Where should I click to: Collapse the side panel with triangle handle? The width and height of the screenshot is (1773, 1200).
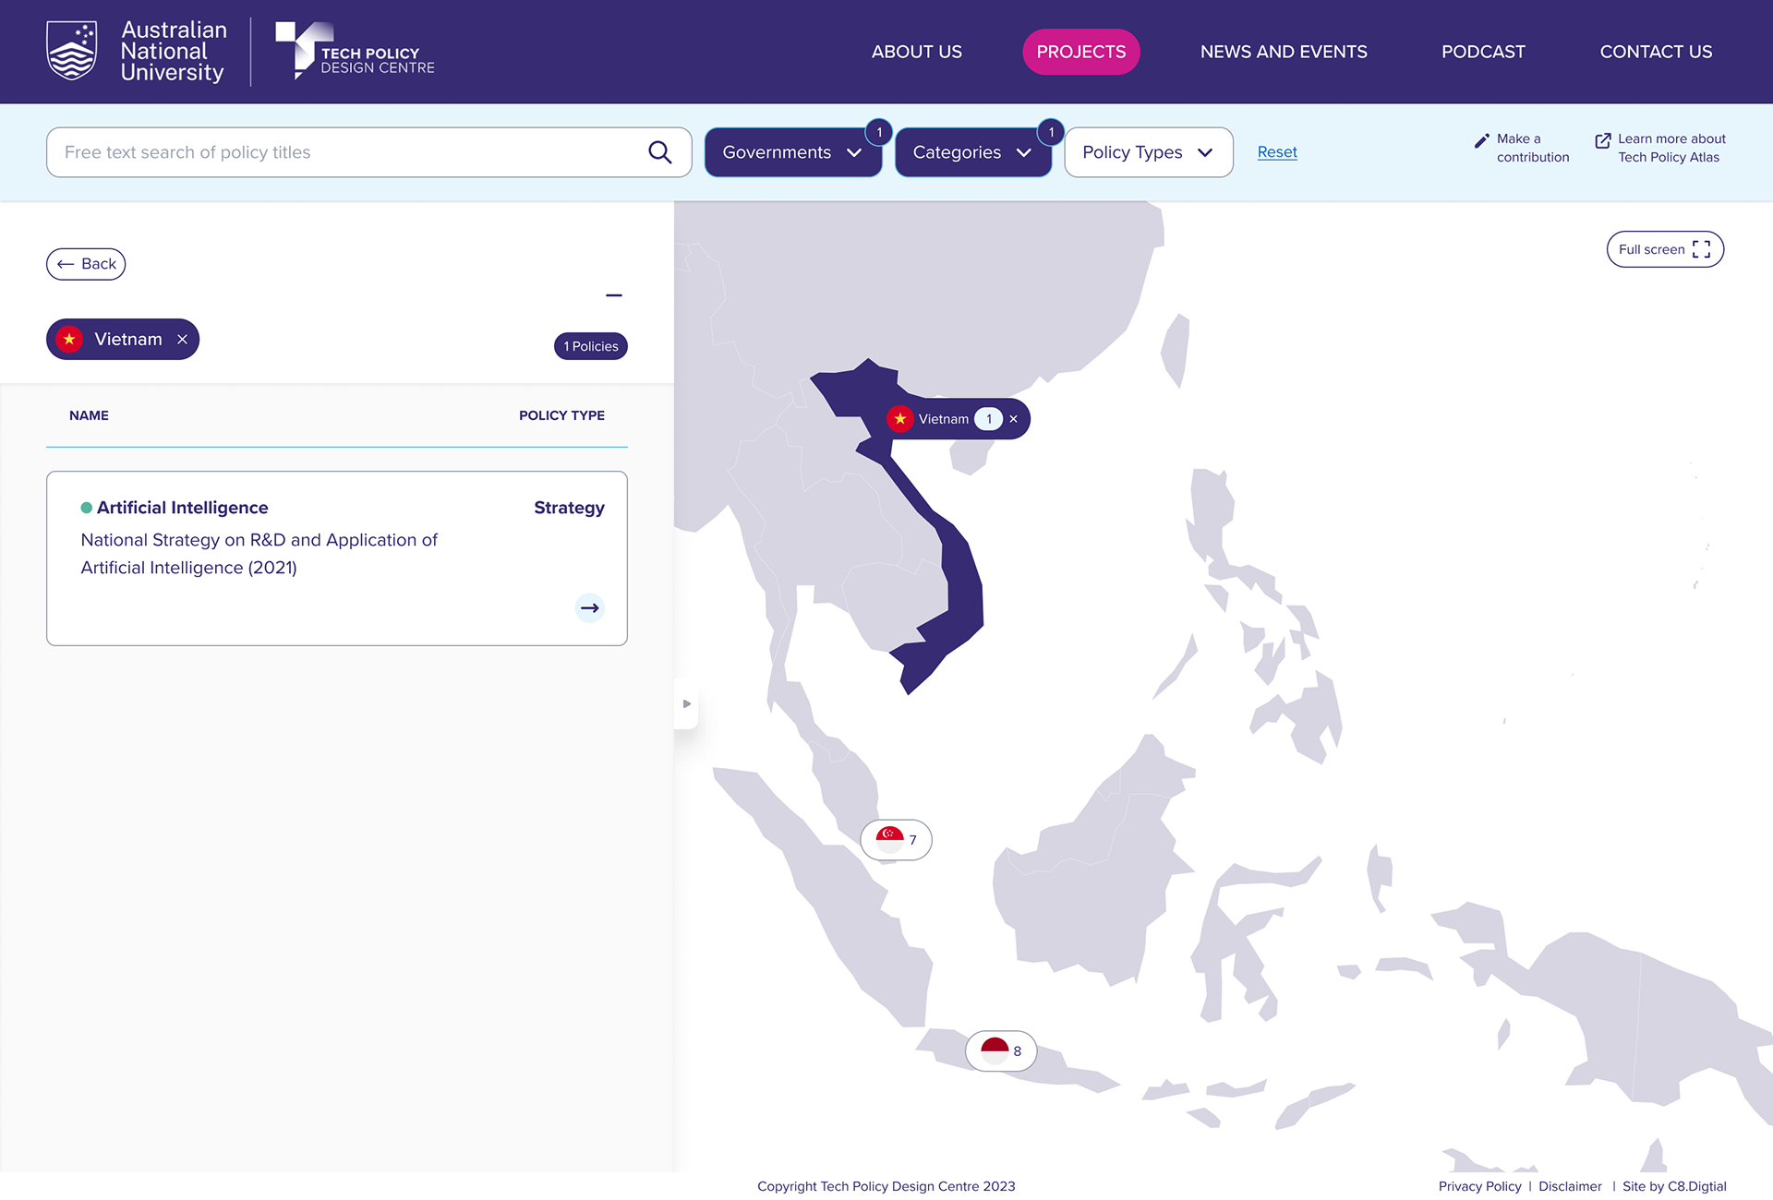point(686,703)
